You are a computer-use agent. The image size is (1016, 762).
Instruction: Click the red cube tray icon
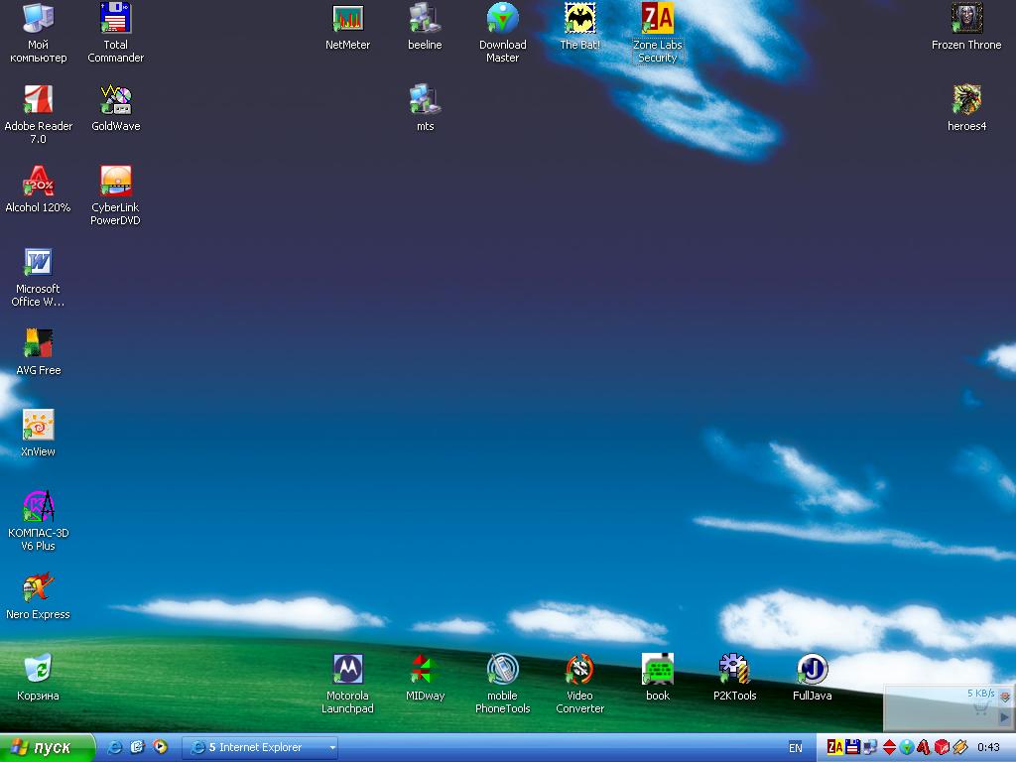pyautogui.click(x=943, y=747)
